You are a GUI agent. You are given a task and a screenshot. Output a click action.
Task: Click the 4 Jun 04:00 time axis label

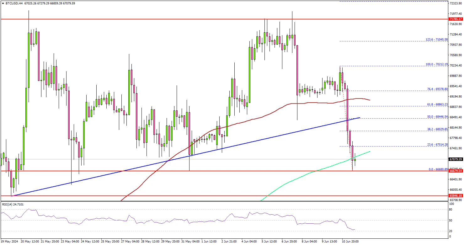click(249, 242)
